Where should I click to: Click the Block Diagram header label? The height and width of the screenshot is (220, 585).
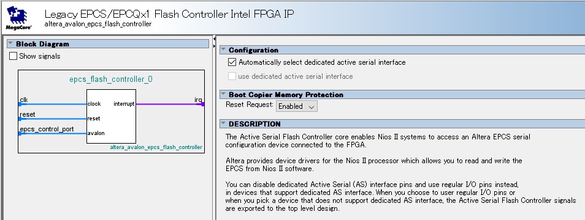point(42,44)
